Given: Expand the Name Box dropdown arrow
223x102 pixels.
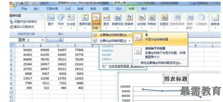Looking at the screenshot, I should click(x=43, y=40).
